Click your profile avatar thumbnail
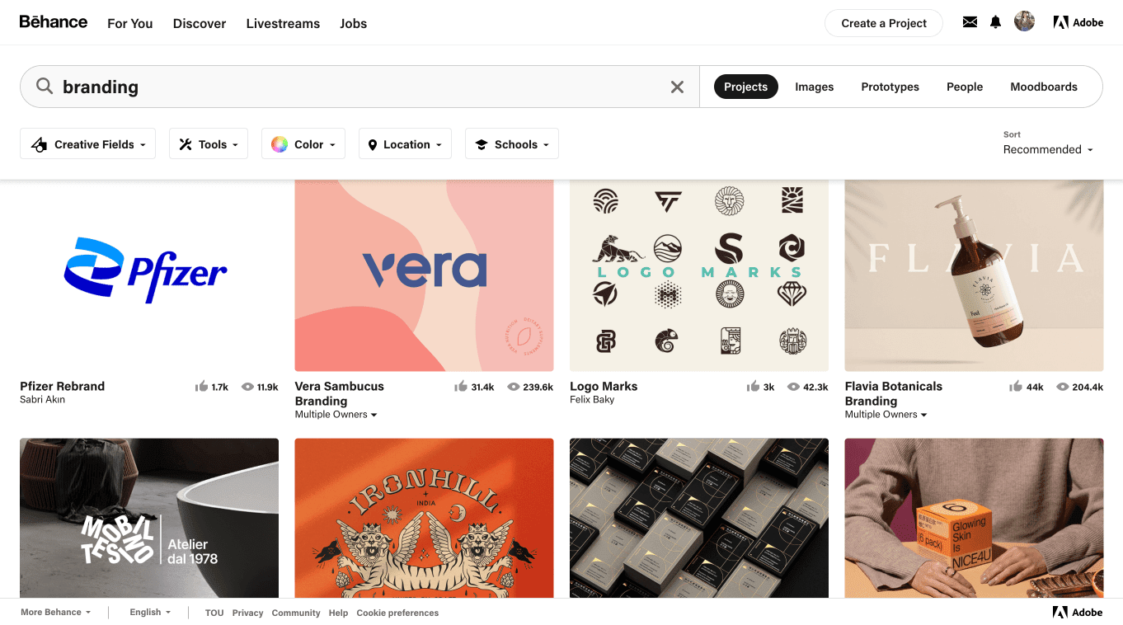The height and width of the screenshot is (625, 1123). 1024,21
